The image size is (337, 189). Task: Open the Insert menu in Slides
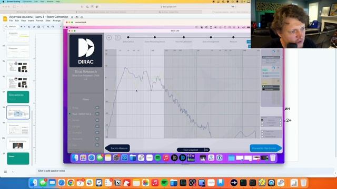31,21
